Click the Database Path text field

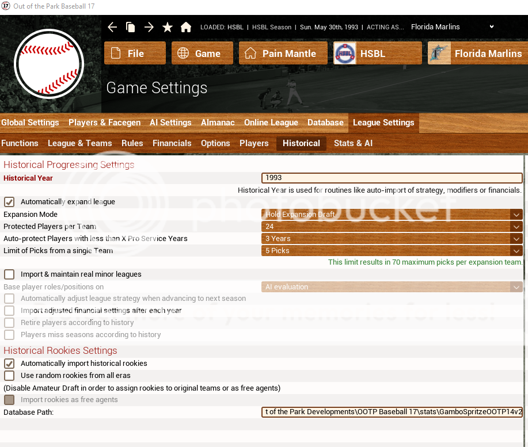click(x=392, y=412)
